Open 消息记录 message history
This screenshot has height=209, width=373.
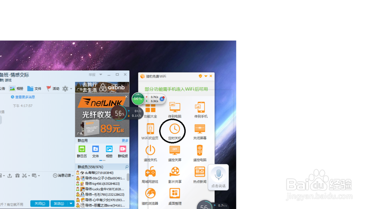click(x=62, y=175)
